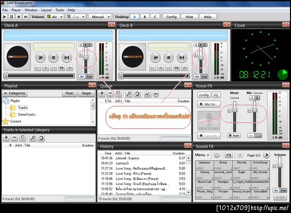Click the Config button in the top toolbar
The image size is (291, 213).
pos(171,16)
